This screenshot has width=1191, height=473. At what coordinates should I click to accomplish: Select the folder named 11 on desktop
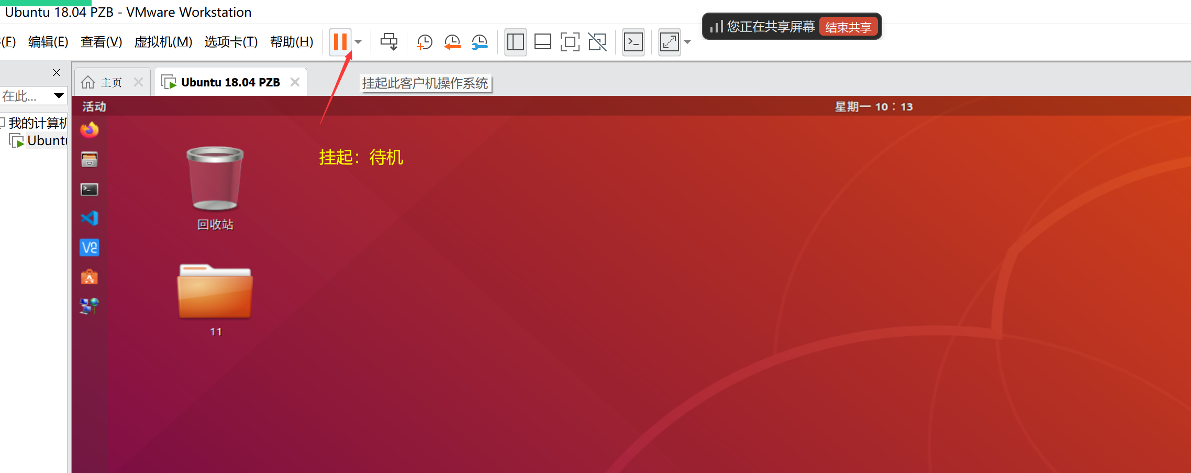[215, 301]
